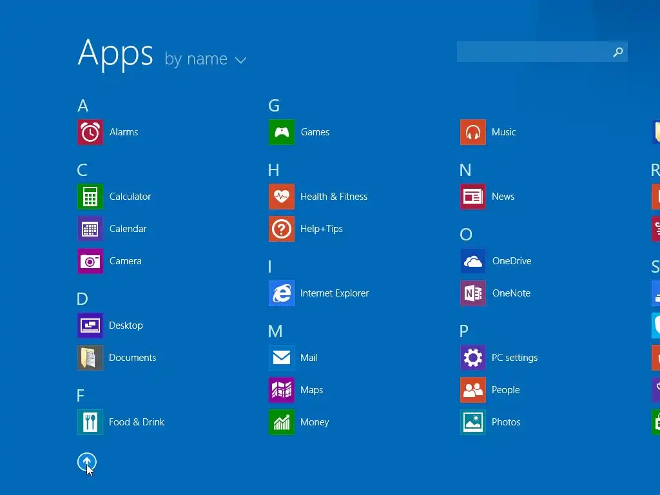This screenshot has width=660, height=495.
Task: Launch OneDrive cloud icon
Action: [472, 261]
